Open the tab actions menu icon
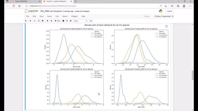198x111 pixels. (7, 1)
